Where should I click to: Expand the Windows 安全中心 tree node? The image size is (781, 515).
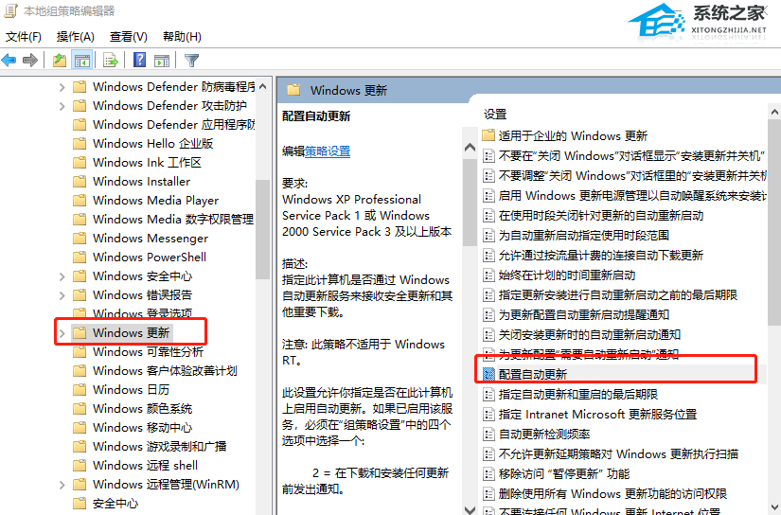click(x=62, y=275)
